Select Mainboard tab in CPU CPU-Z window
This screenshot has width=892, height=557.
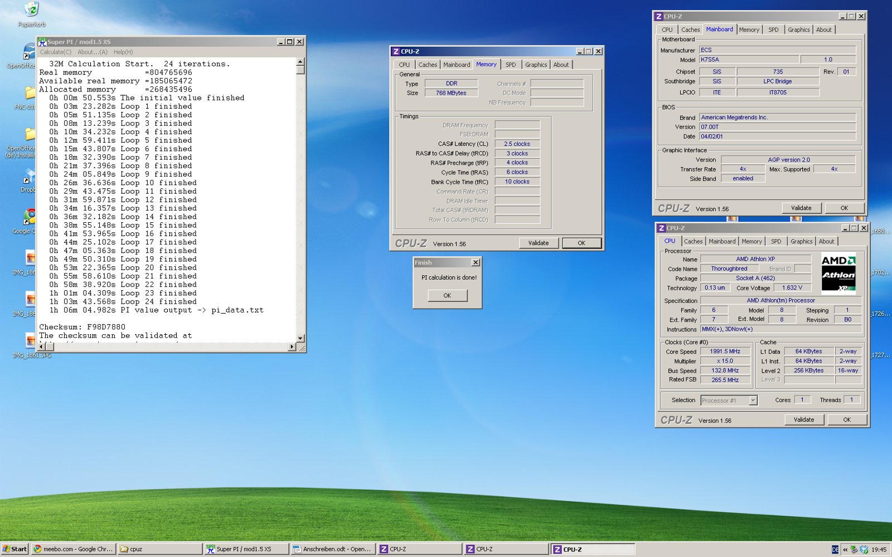coord(722,242)
